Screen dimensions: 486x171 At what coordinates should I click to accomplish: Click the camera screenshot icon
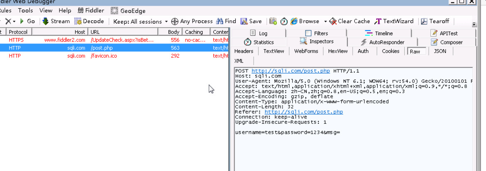click(273, 22)
